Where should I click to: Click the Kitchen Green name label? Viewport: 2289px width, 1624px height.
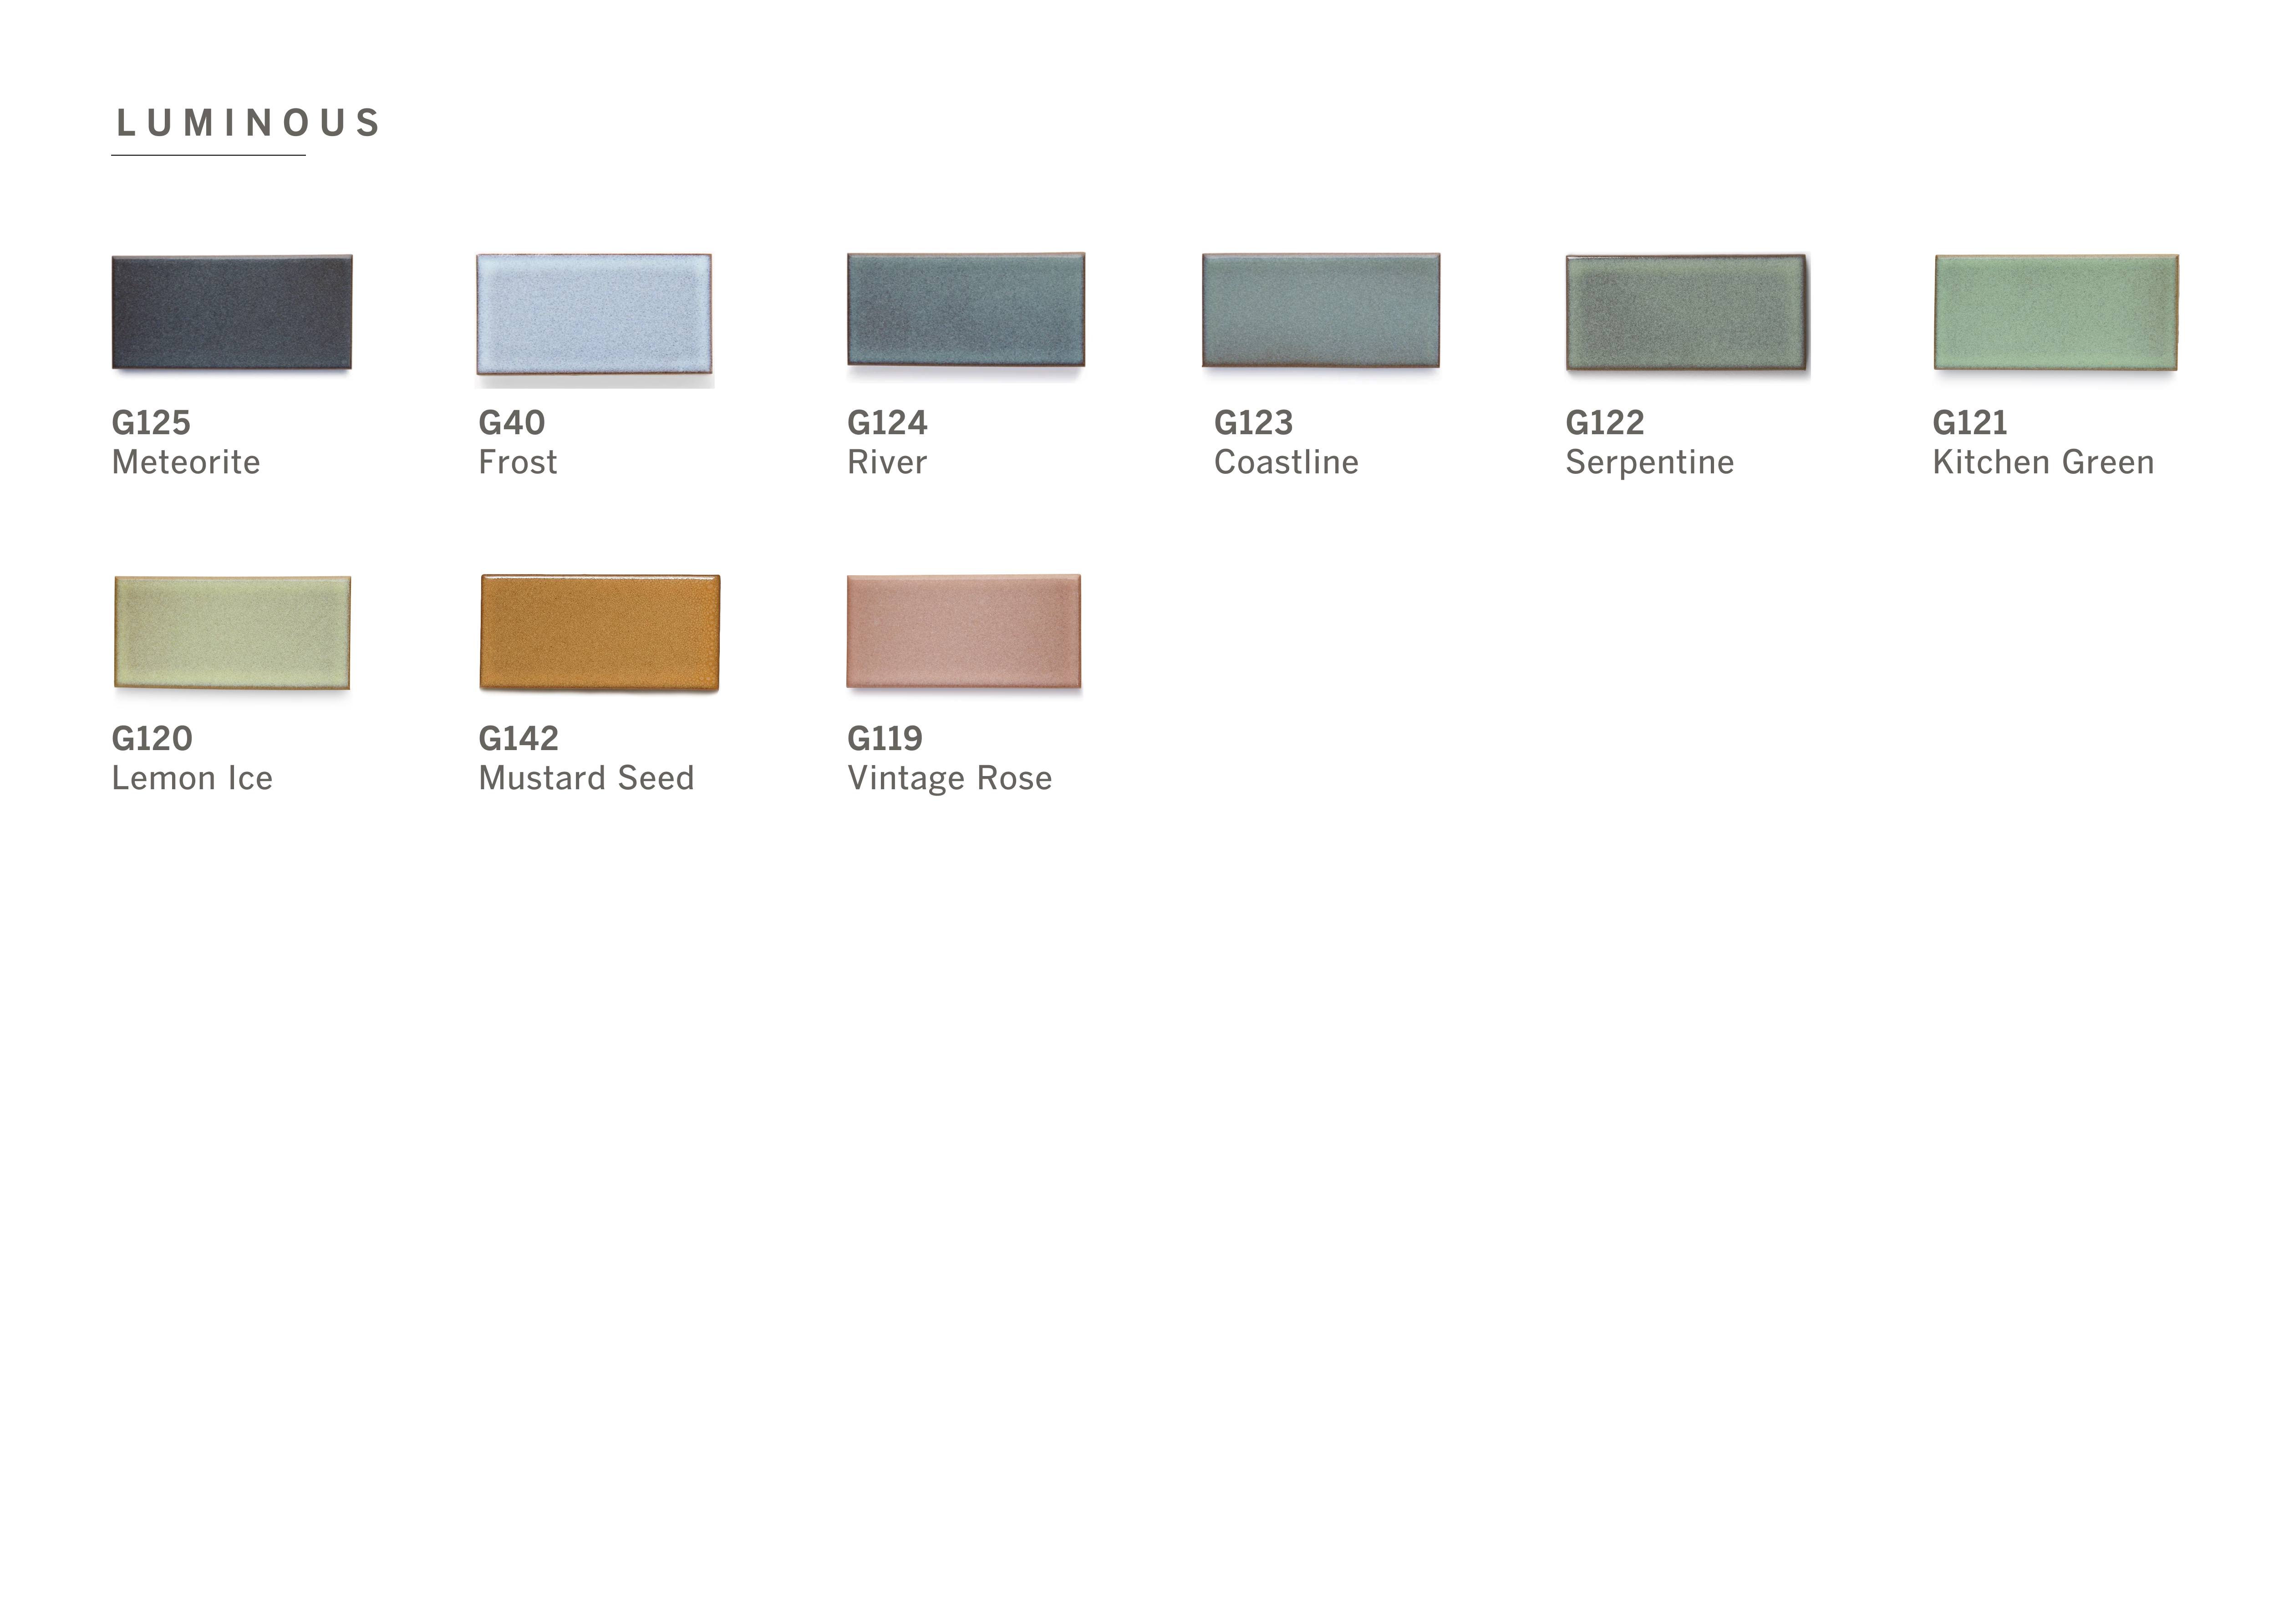(x=2043, y=462)
